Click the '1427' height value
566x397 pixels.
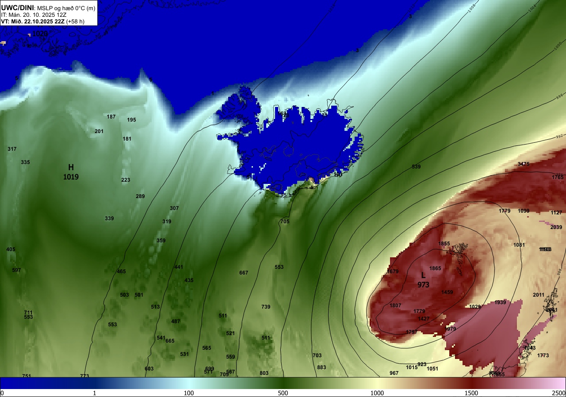point(424,319)
